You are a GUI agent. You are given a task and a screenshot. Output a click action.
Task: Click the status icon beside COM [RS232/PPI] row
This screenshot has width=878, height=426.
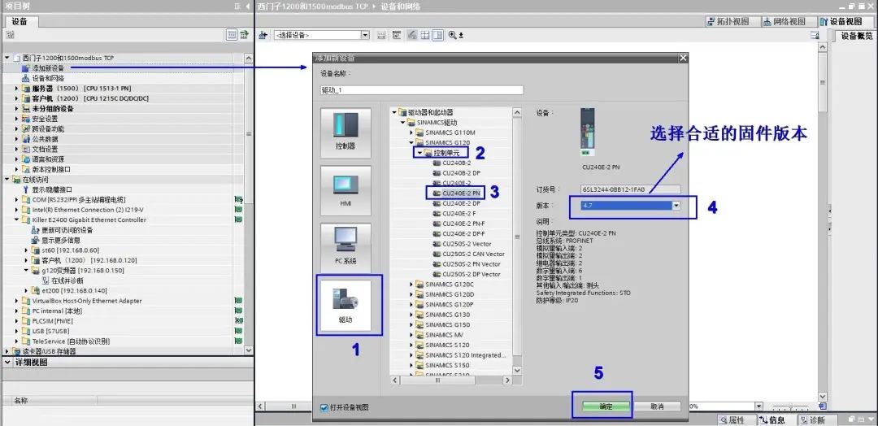pos(238,200)
